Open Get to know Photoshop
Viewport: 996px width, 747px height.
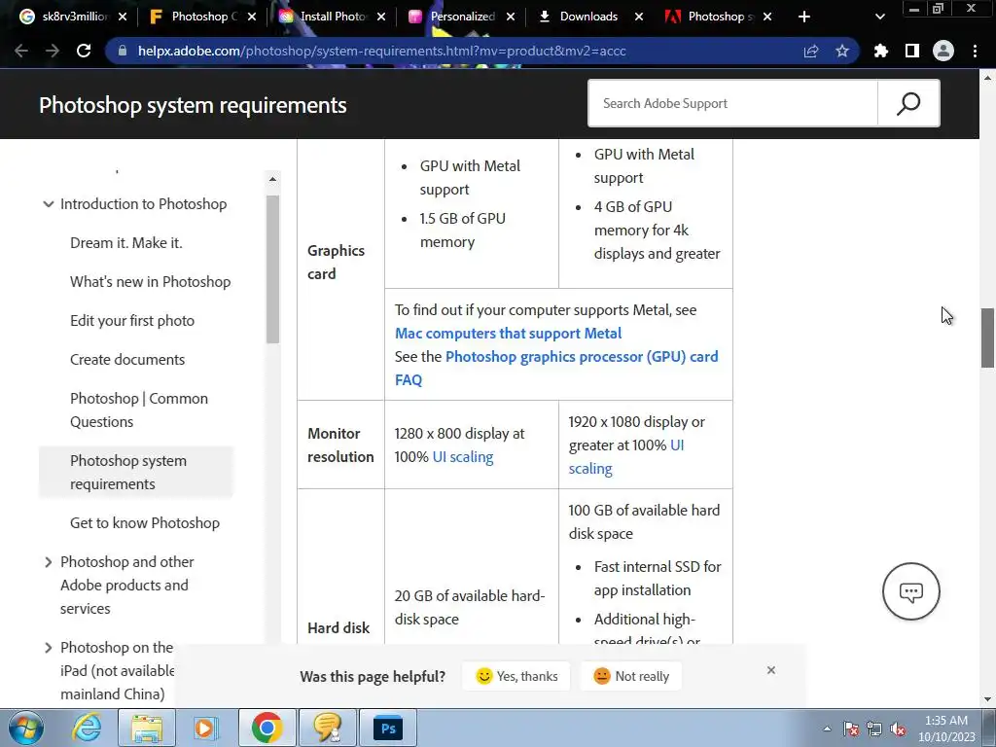coord(145,522)
